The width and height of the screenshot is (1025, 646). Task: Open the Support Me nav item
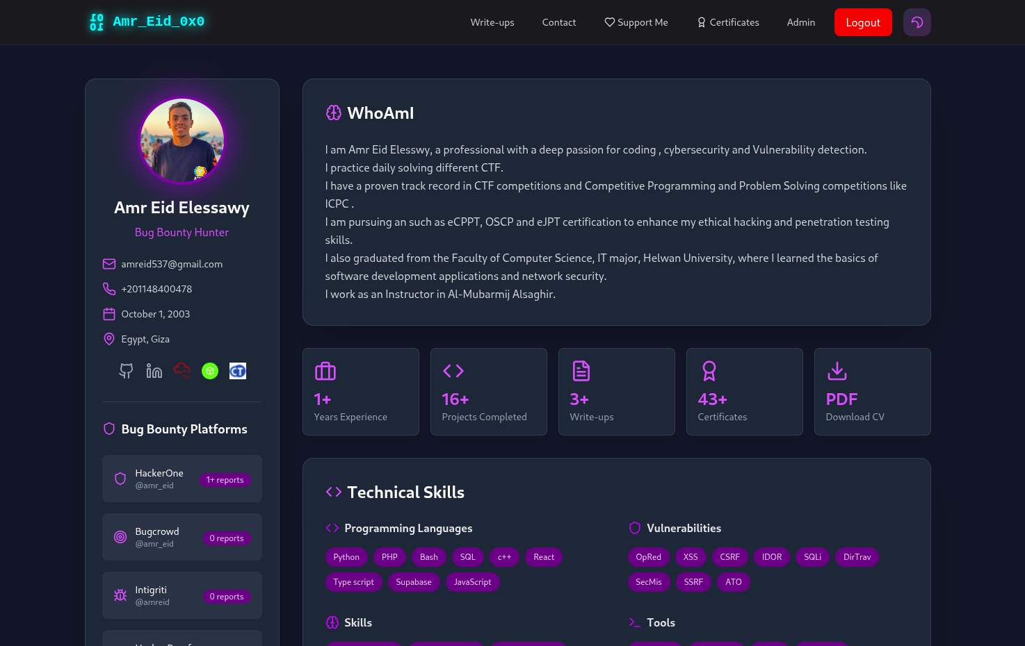(636, 22)
